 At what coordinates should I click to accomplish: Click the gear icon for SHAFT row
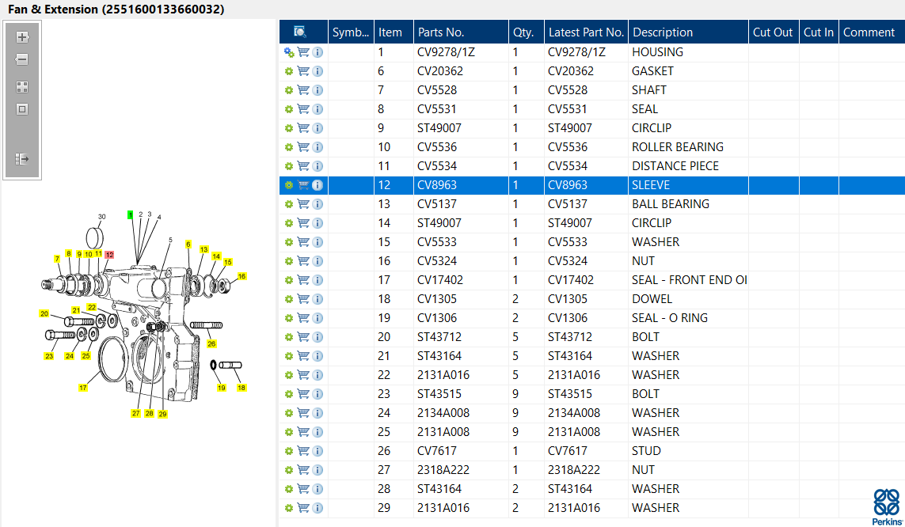pyautogui.click(x=288, y=90)
